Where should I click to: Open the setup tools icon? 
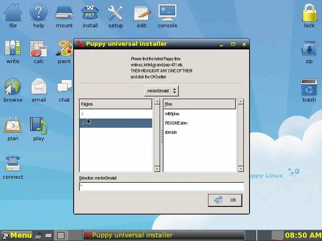(x=116, y=16)
